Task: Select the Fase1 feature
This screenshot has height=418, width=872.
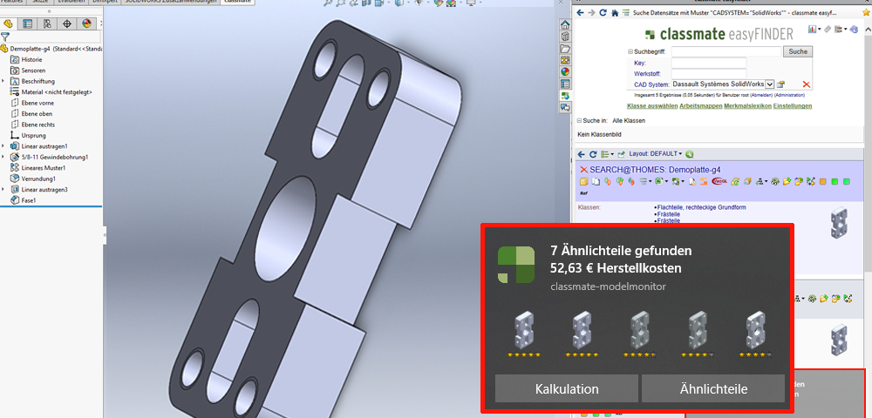Action: [x=24, y=200]
